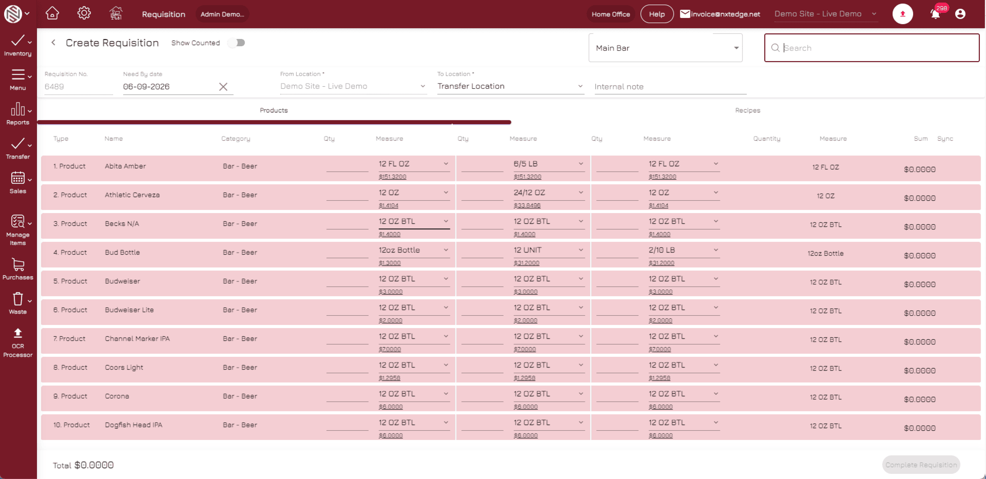Image resolution: width=986 pixels, height=479 pixels.
Task: Click the Total $0.0000 value
Action: [x=94, y=465]
